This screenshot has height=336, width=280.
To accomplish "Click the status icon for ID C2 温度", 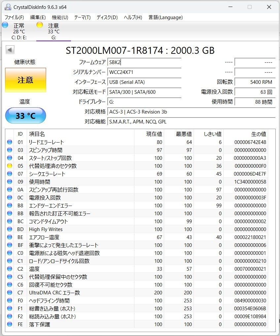I will 10,269.
